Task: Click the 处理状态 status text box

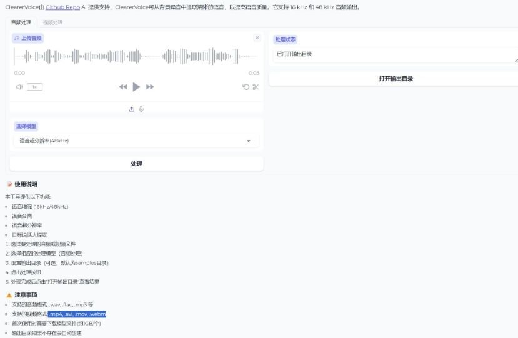Action: click(x=394, y=54)
